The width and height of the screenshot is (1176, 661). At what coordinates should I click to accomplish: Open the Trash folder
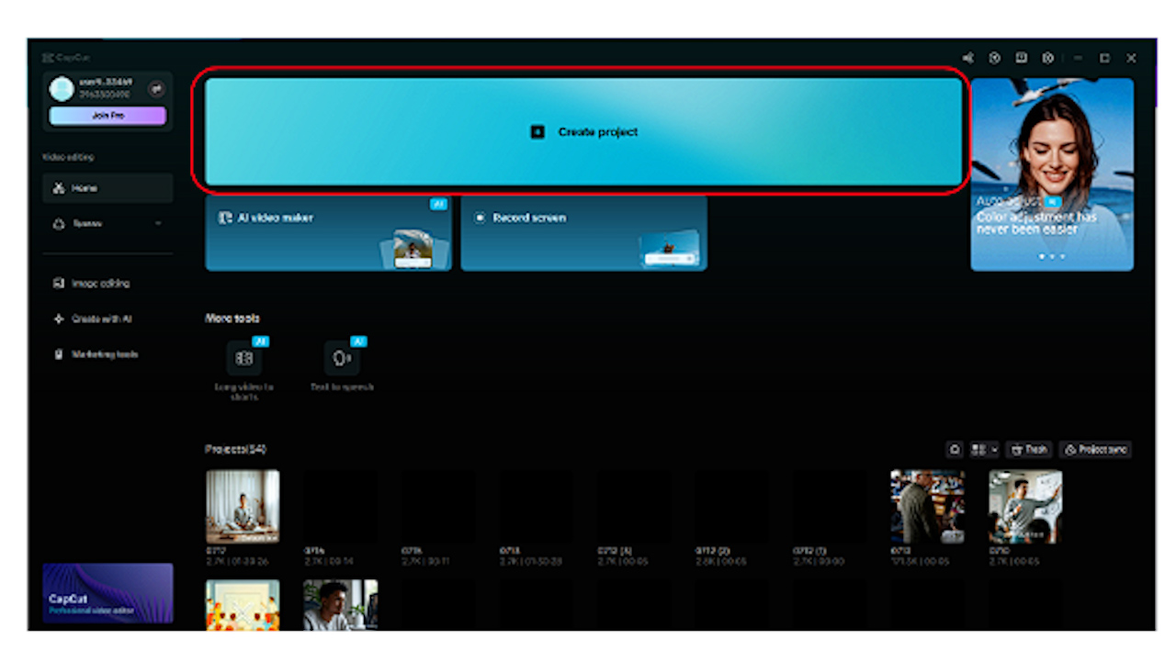click(1028, 450)
